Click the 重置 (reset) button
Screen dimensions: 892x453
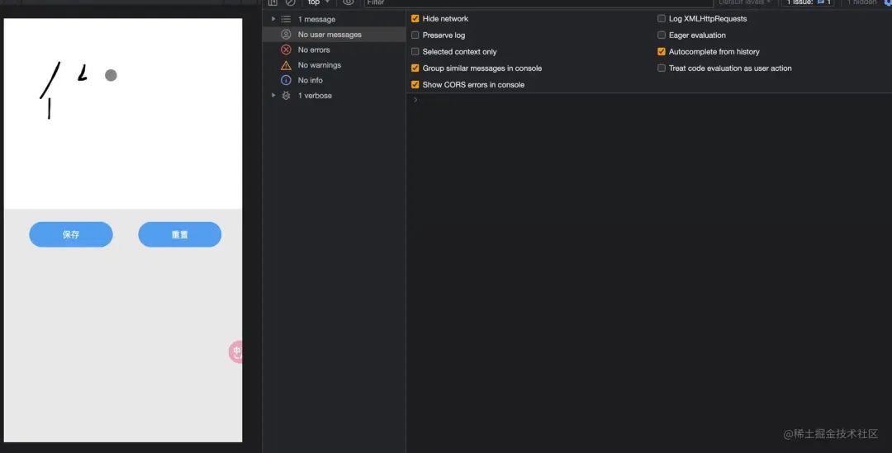tap(180, 234)
